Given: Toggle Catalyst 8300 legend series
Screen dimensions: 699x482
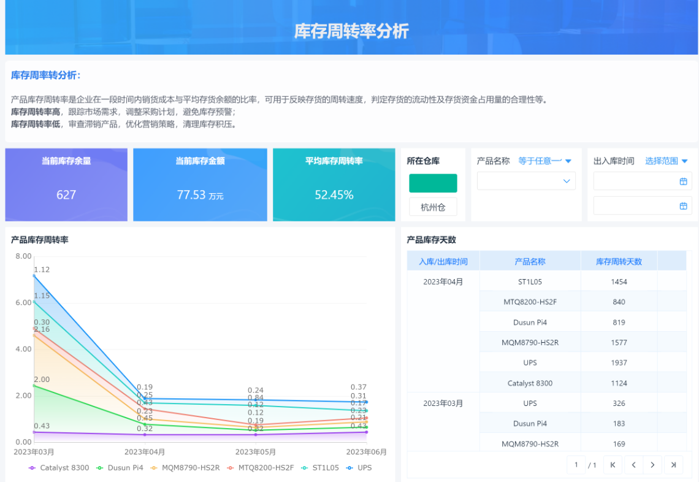Looking at the screenshot, I should 59,468.
